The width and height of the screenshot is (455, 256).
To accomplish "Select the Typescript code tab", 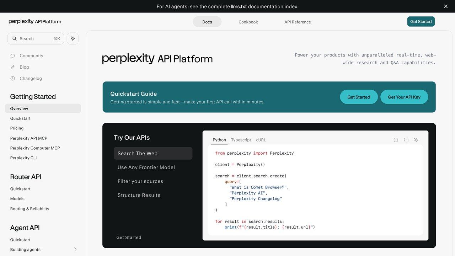I will point(241,140).
